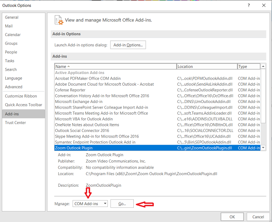The image size is (272, 222).
Task: Click the Go... button
Action: point(122,204)
